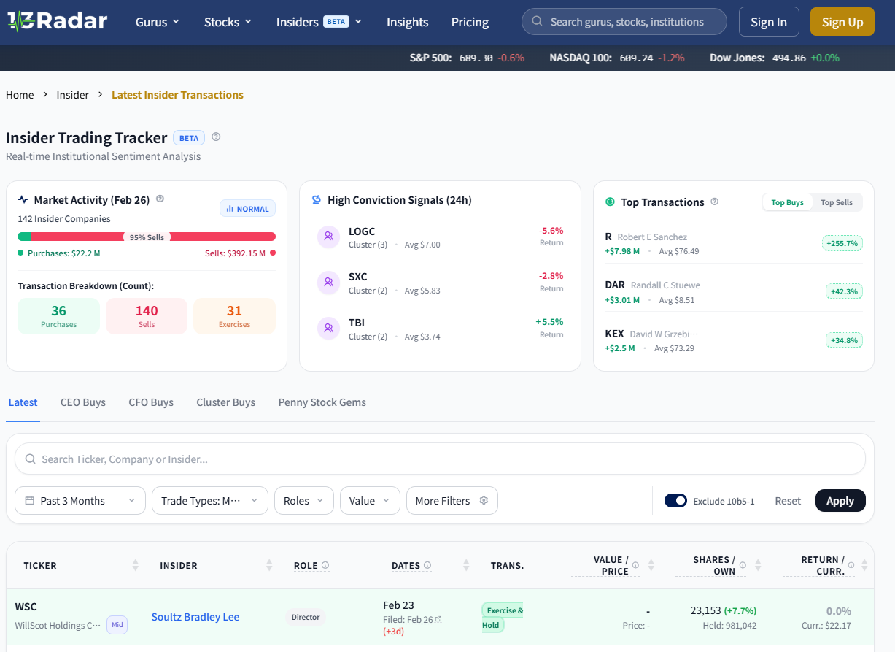This screenshot has height=652, width=895.
Task: Click the High Conviction Signals icon
Action: point(317,200)
